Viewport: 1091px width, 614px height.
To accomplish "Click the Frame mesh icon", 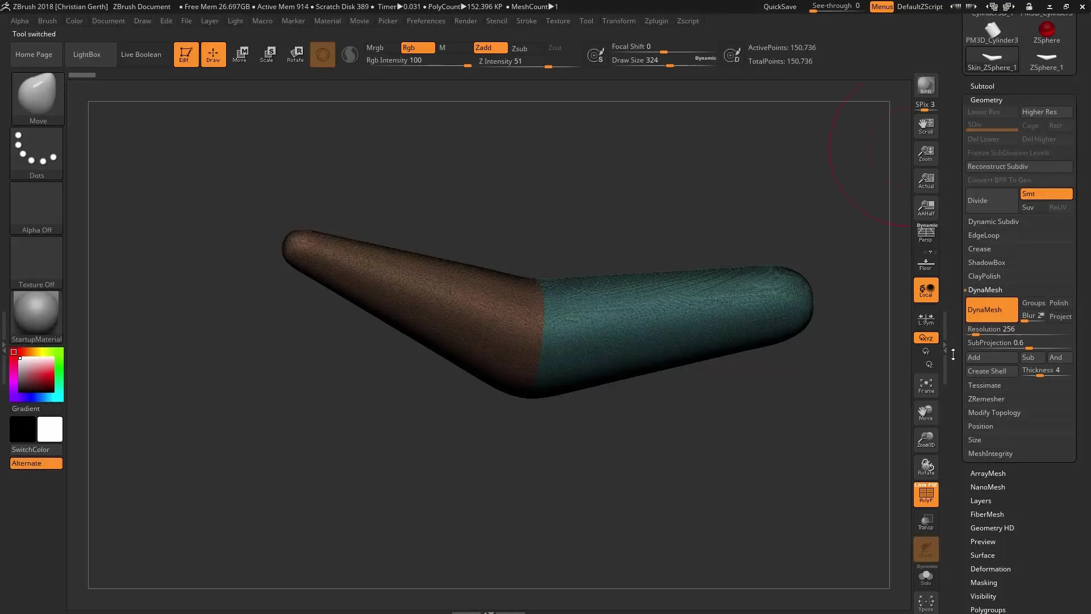I will coord(926,385).
